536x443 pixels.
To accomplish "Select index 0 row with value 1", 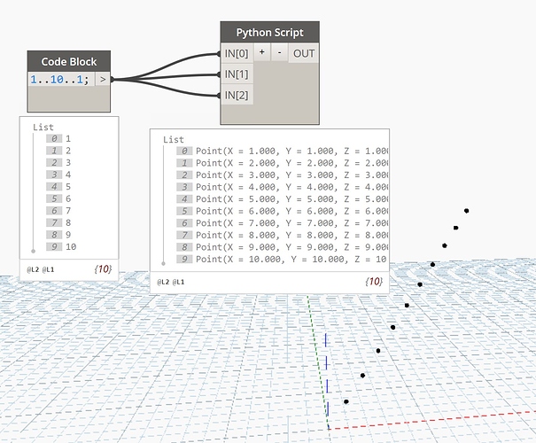I will point(58,138).
